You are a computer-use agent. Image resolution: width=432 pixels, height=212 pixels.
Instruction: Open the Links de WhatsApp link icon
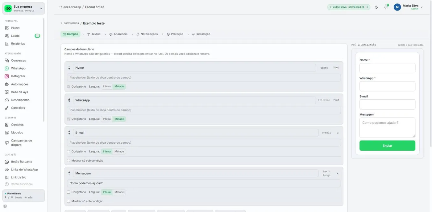(x=7, y=170)
